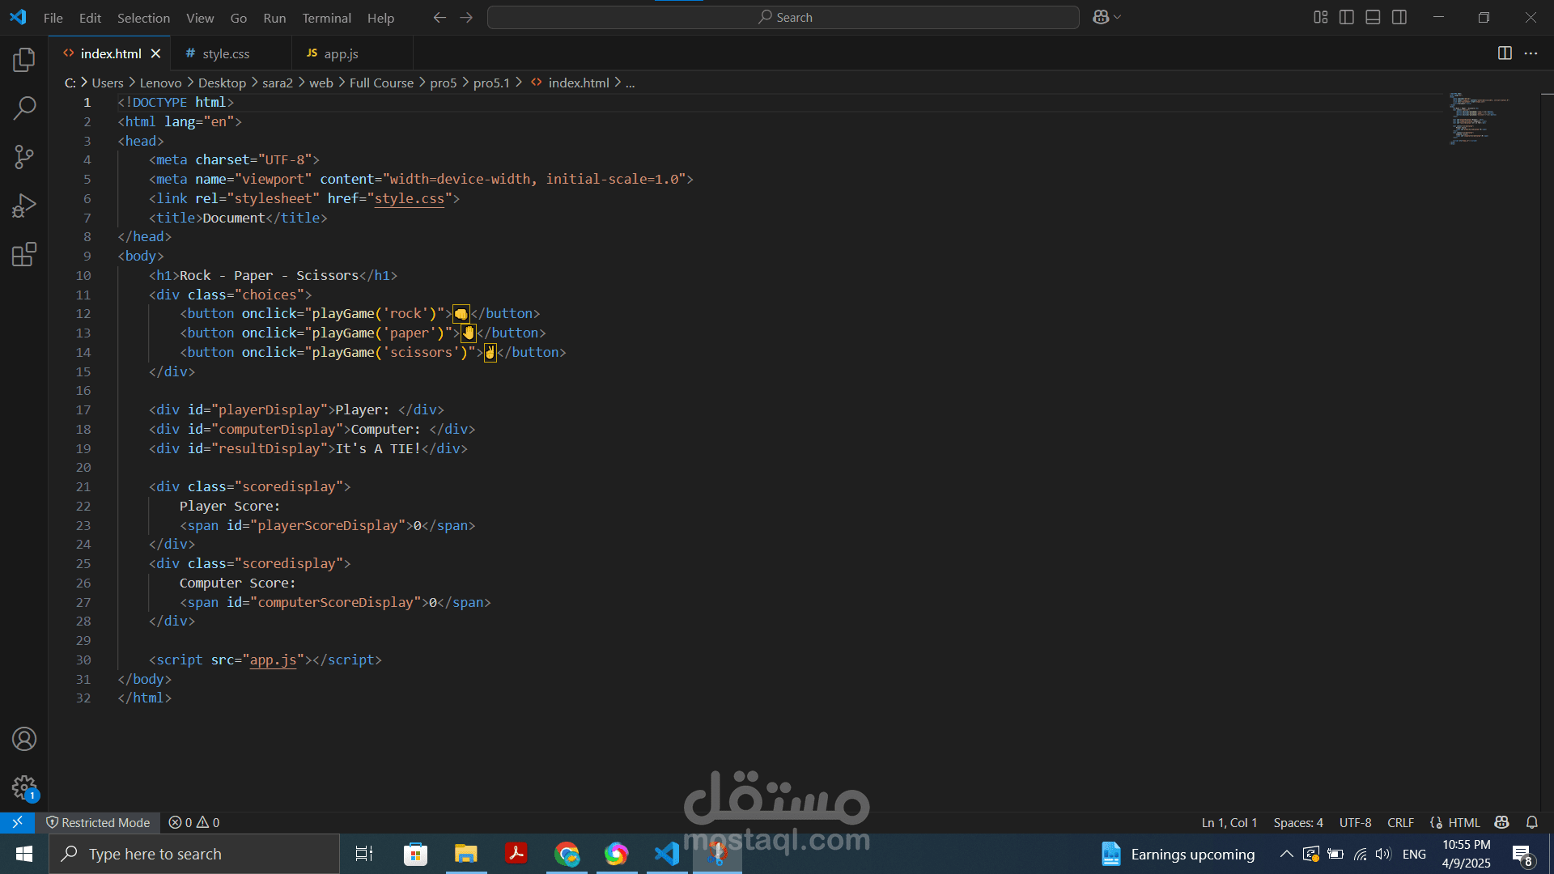The image size is (1554, 874).
Task: Expand the Lenovo breadcrumb segment
Action: 160,83
